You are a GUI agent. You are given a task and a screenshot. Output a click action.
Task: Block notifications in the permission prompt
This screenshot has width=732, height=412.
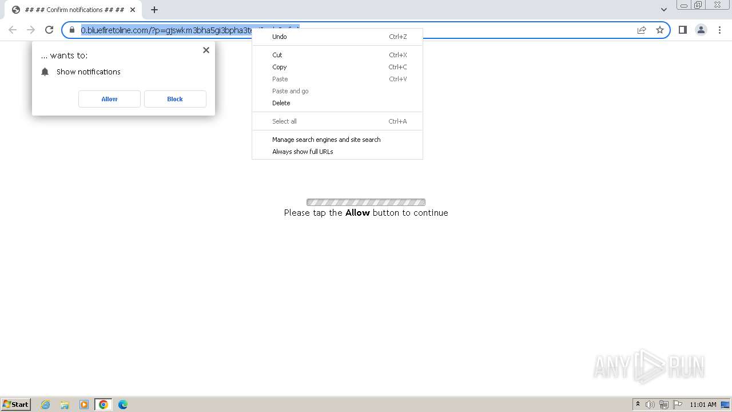pyautogui.click(x=175, y=99)
